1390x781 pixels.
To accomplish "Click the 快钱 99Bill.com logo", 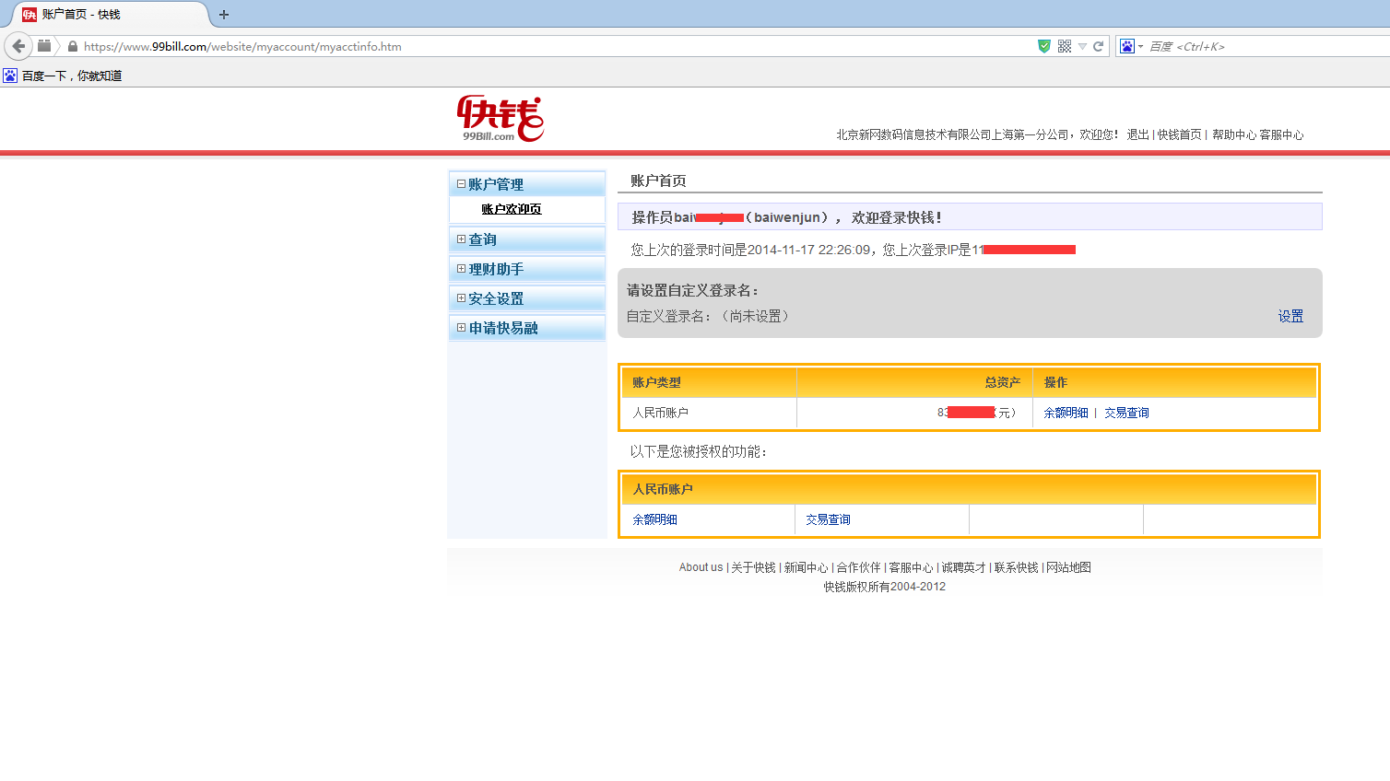I will click(501, 119).
